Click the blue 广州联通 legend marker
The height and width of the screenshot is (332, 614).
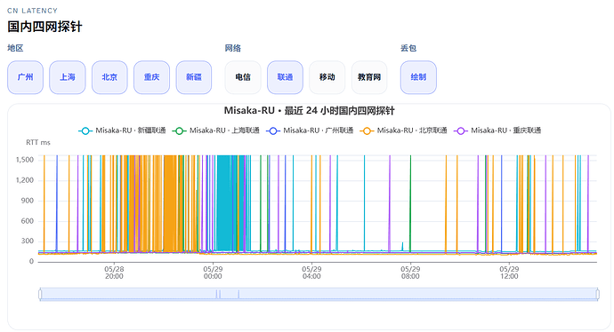[x=273, y=130]
